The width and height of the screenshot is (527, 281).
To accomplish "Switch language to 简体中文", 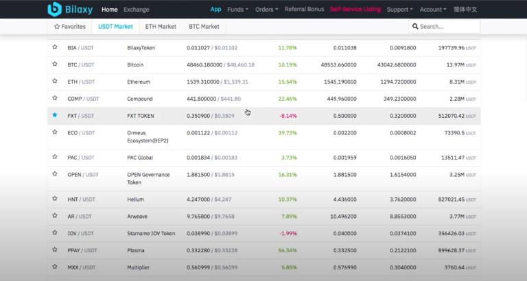I will click(465, 10).
